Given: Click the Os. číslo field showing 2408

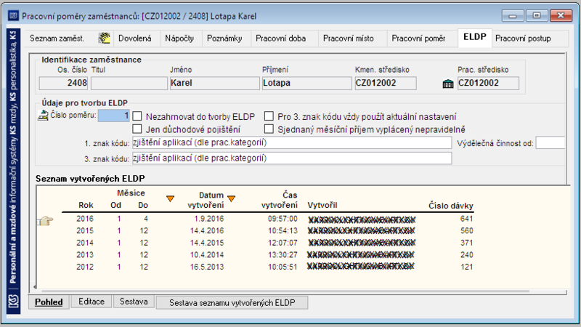Looking at the screenshot, I should click(63, 83).
